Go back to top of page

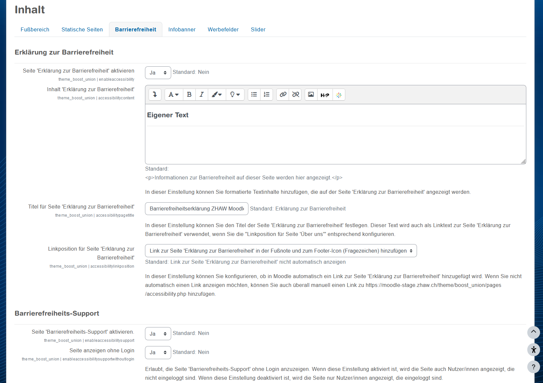click(534, 332)
